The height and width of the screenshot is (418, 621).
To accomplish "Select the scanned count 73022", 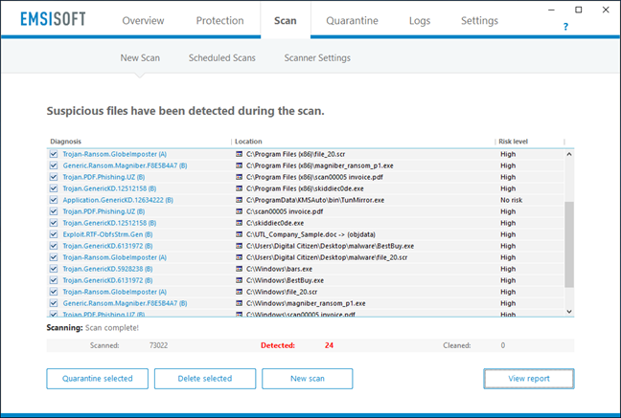I will [158, 345].
